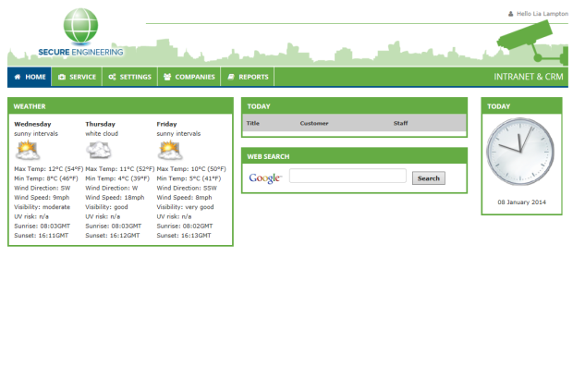This screenshot has width=573, height=367.
Task: Click the Thursday day heading
Action: point(100,124)
